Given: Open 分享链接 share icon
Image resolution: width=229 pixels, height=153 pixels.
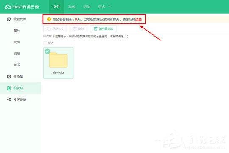Looking at the screenshot, I should tap(9, 99).
